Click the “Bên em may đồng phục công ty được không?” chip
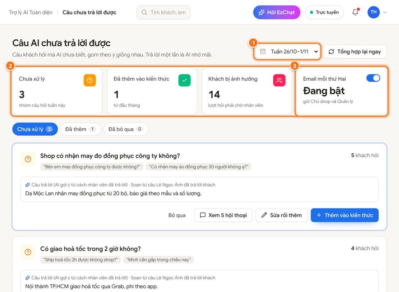Screen dimensions: 399x292 coord(92,167)
